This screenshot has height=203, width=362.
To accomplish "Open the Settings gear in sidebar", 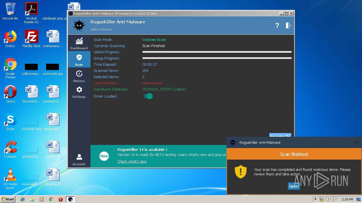I will click(79, 92).
